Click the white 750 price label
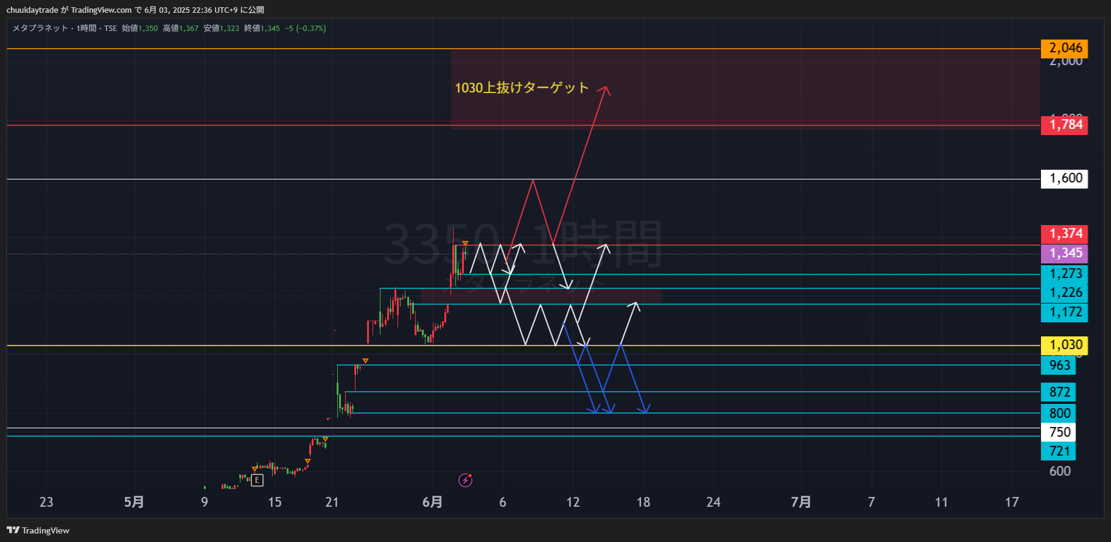The image size is (1111, 542). click(x=1059, y=432)
